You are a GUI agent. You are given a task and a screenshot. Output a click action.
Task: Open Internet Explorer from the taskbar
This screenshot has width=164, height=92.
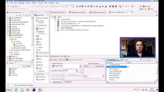(x=16, y=90)
